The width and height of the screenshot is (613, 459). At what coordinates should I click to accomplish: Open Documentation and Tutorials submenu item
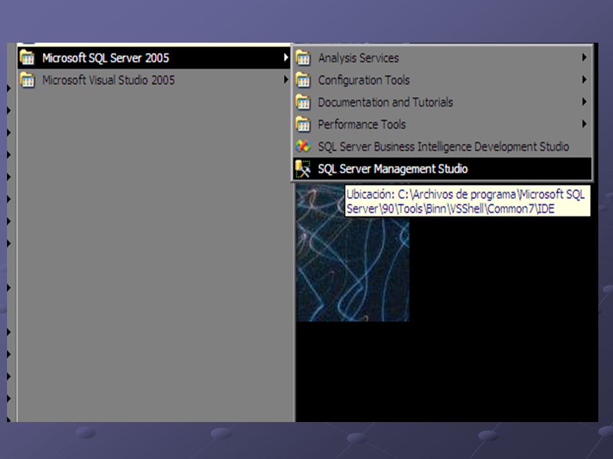442,102
